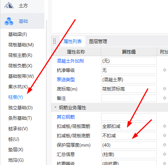Screen dimensions: 168x165
Task: Select 桩承台(V) in the sidebar
Action: click(18, 129)
